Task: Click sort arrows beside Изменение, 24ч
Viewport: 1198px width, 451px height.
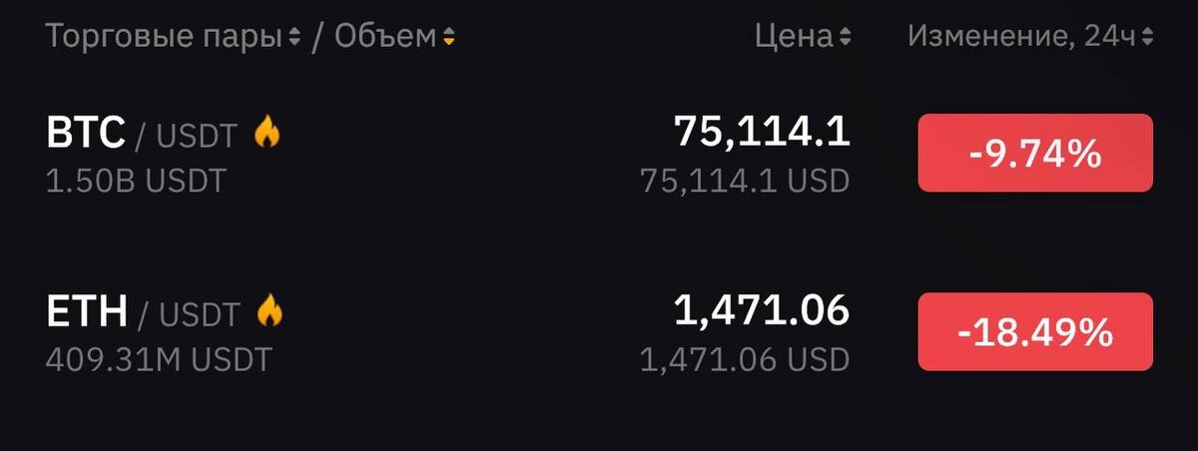Action: tap(1147, 38)
